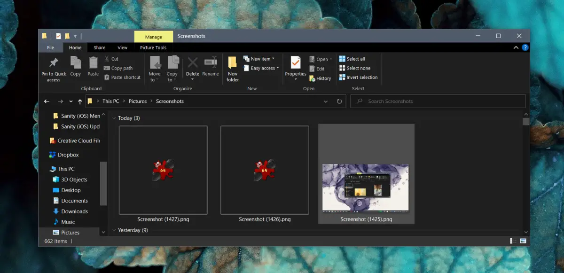Image resolution: width=564 pixels, height=273 pixels.
Task: Select the Screenshot (1425).png thumbnail
Action: [366, 187]
